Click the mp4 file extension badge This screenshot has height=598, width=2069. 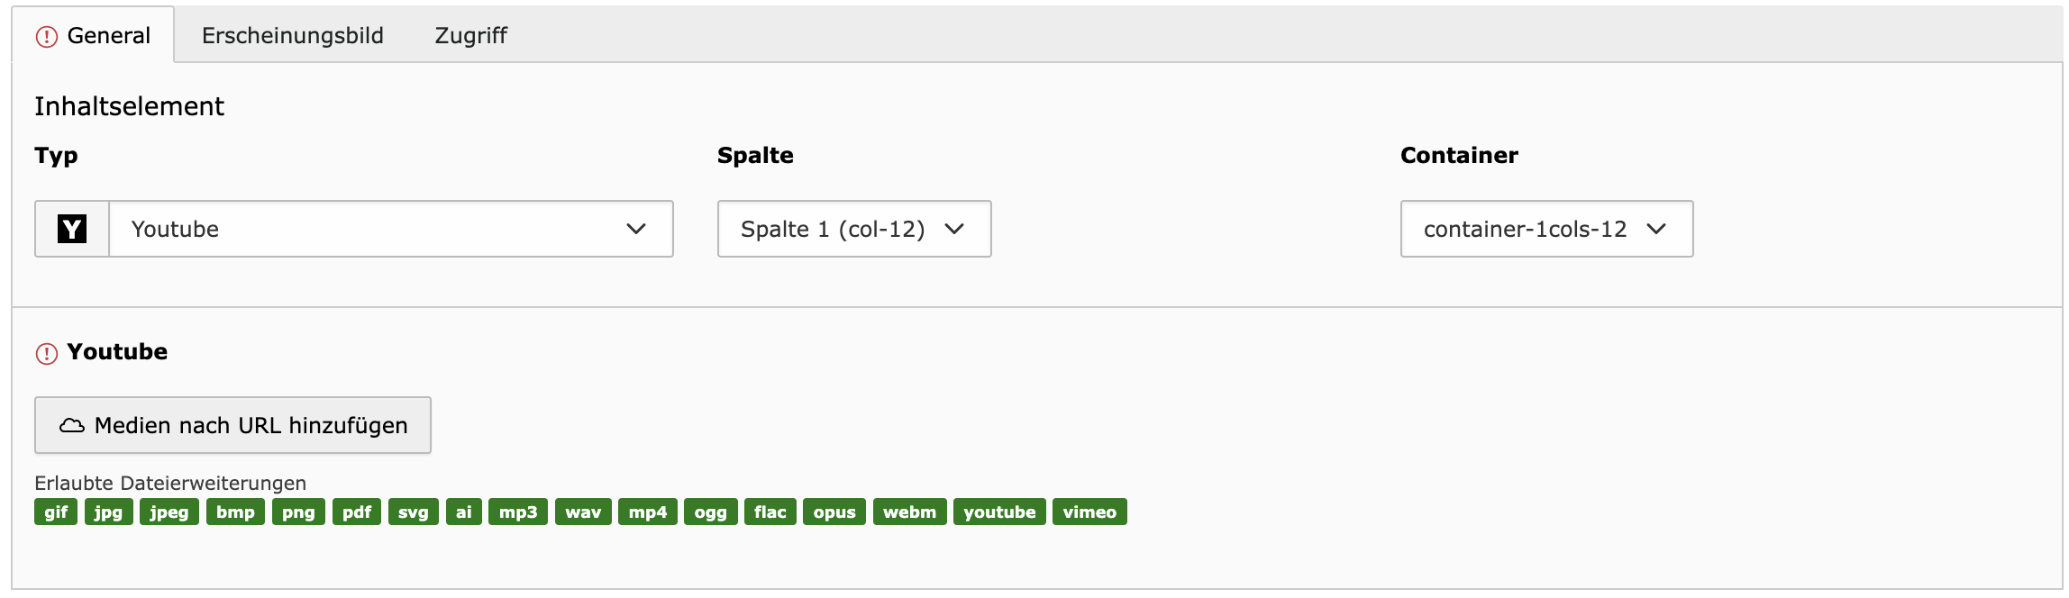point(647,512)
